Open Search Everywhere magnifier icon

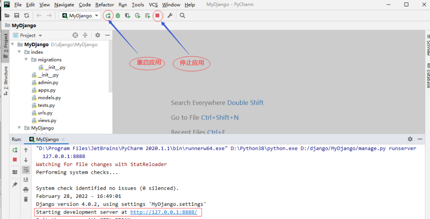pos(183,16)
